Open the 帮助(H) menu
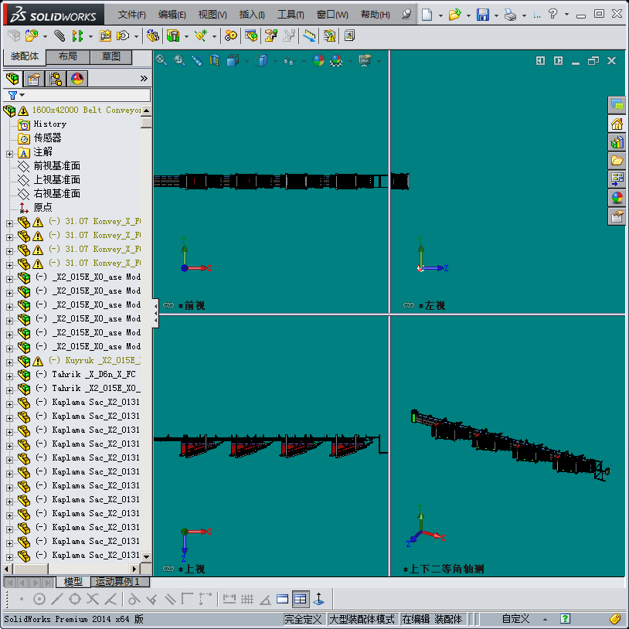Screen dimensions: 629x629 pyautogui.click(x=376, y=15)
